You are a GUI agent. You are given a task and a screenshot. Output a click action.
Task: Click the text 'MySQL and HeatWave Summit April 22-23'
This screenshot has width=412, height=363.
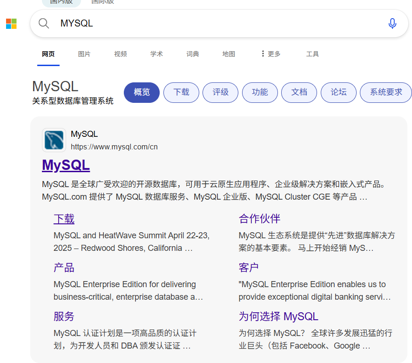[x=131, y=235]
